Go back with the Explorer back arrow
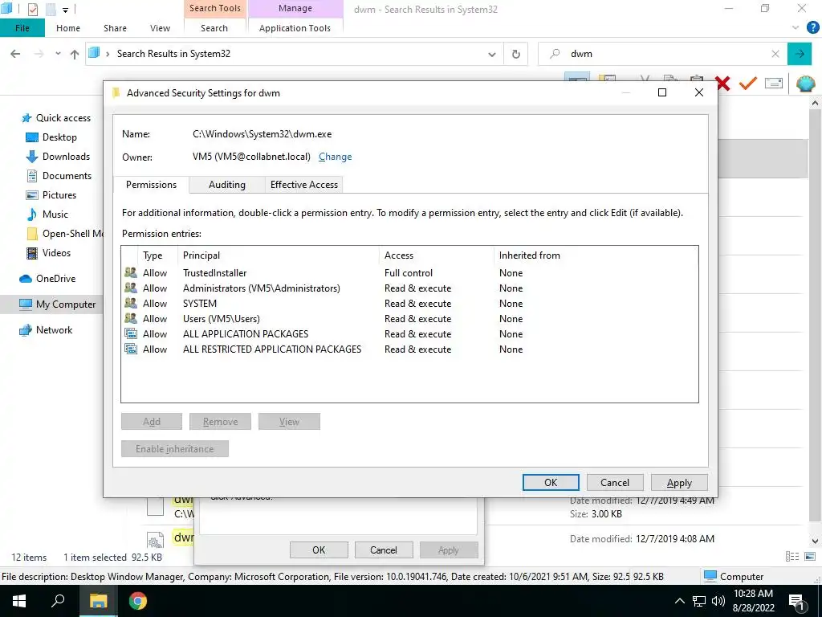822x617 pixels. coord(15,54)
